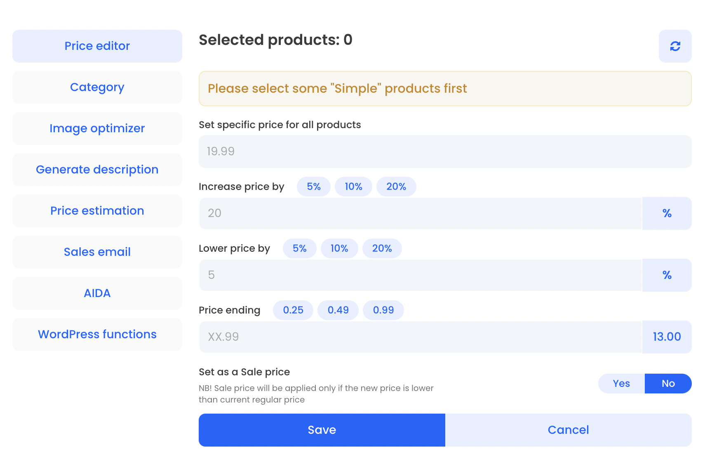Click the 13.00 price ending preview
The height and width of the screenshot is (468, 705).
667,337
